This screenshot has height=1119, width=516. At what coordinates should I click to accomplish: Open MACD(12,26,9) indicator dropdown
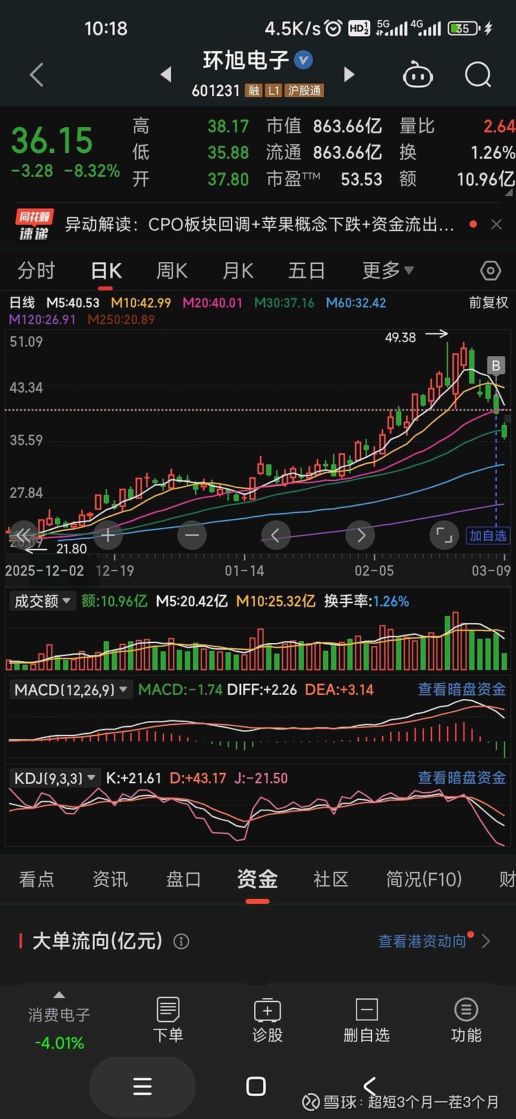pyautogui.click(x=72, y=690)
